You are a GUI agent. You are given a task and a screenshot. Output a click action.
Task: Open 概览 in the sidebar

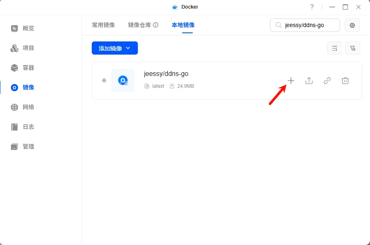click(28, 28)
